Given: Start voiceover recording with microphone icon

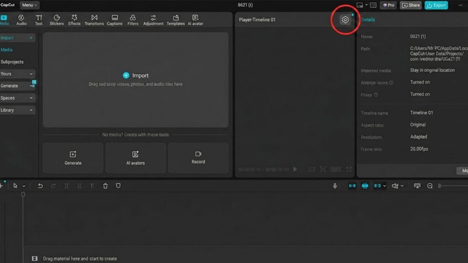Looking at the screenshot, I should [x=335, y=186].
